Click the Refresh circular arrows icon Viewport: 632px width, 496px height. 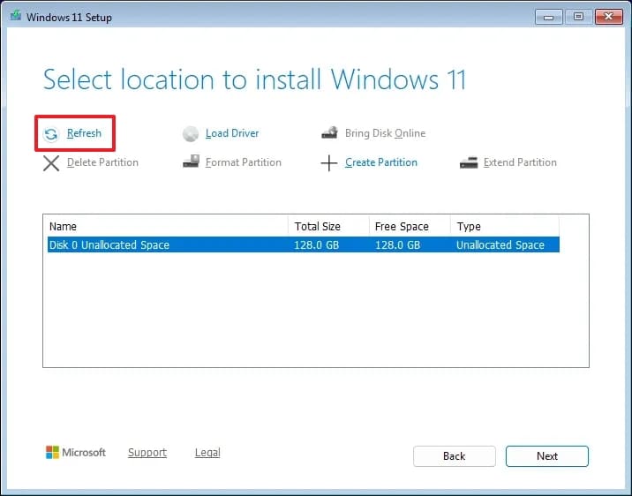click(x=51, y=134)
